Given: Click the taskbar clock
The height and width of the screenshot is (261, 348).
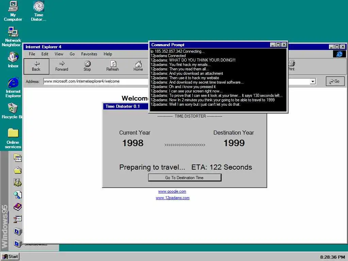Looking at the screenshot, I should tap(332, 257).
